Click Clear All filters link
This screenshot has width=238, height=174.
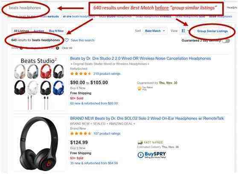point(67,48)
